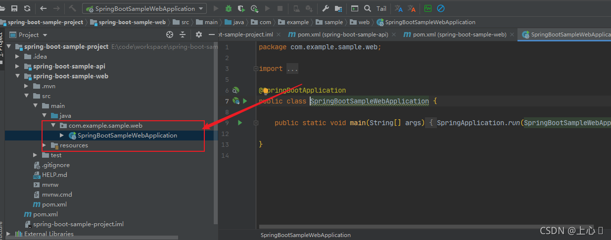Collapse the src folder arrow

[27, 96]
